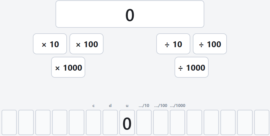The height and width of the screenshot is (136, 270).
Task: Select the empty cell right of the thousandths column
Action: pyautogui.click(x=194, y=122)
